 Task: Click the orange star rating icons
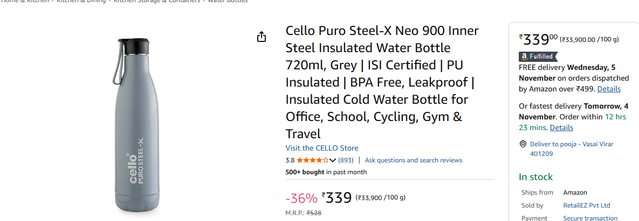pyautogui.click(x=312, y=160)
